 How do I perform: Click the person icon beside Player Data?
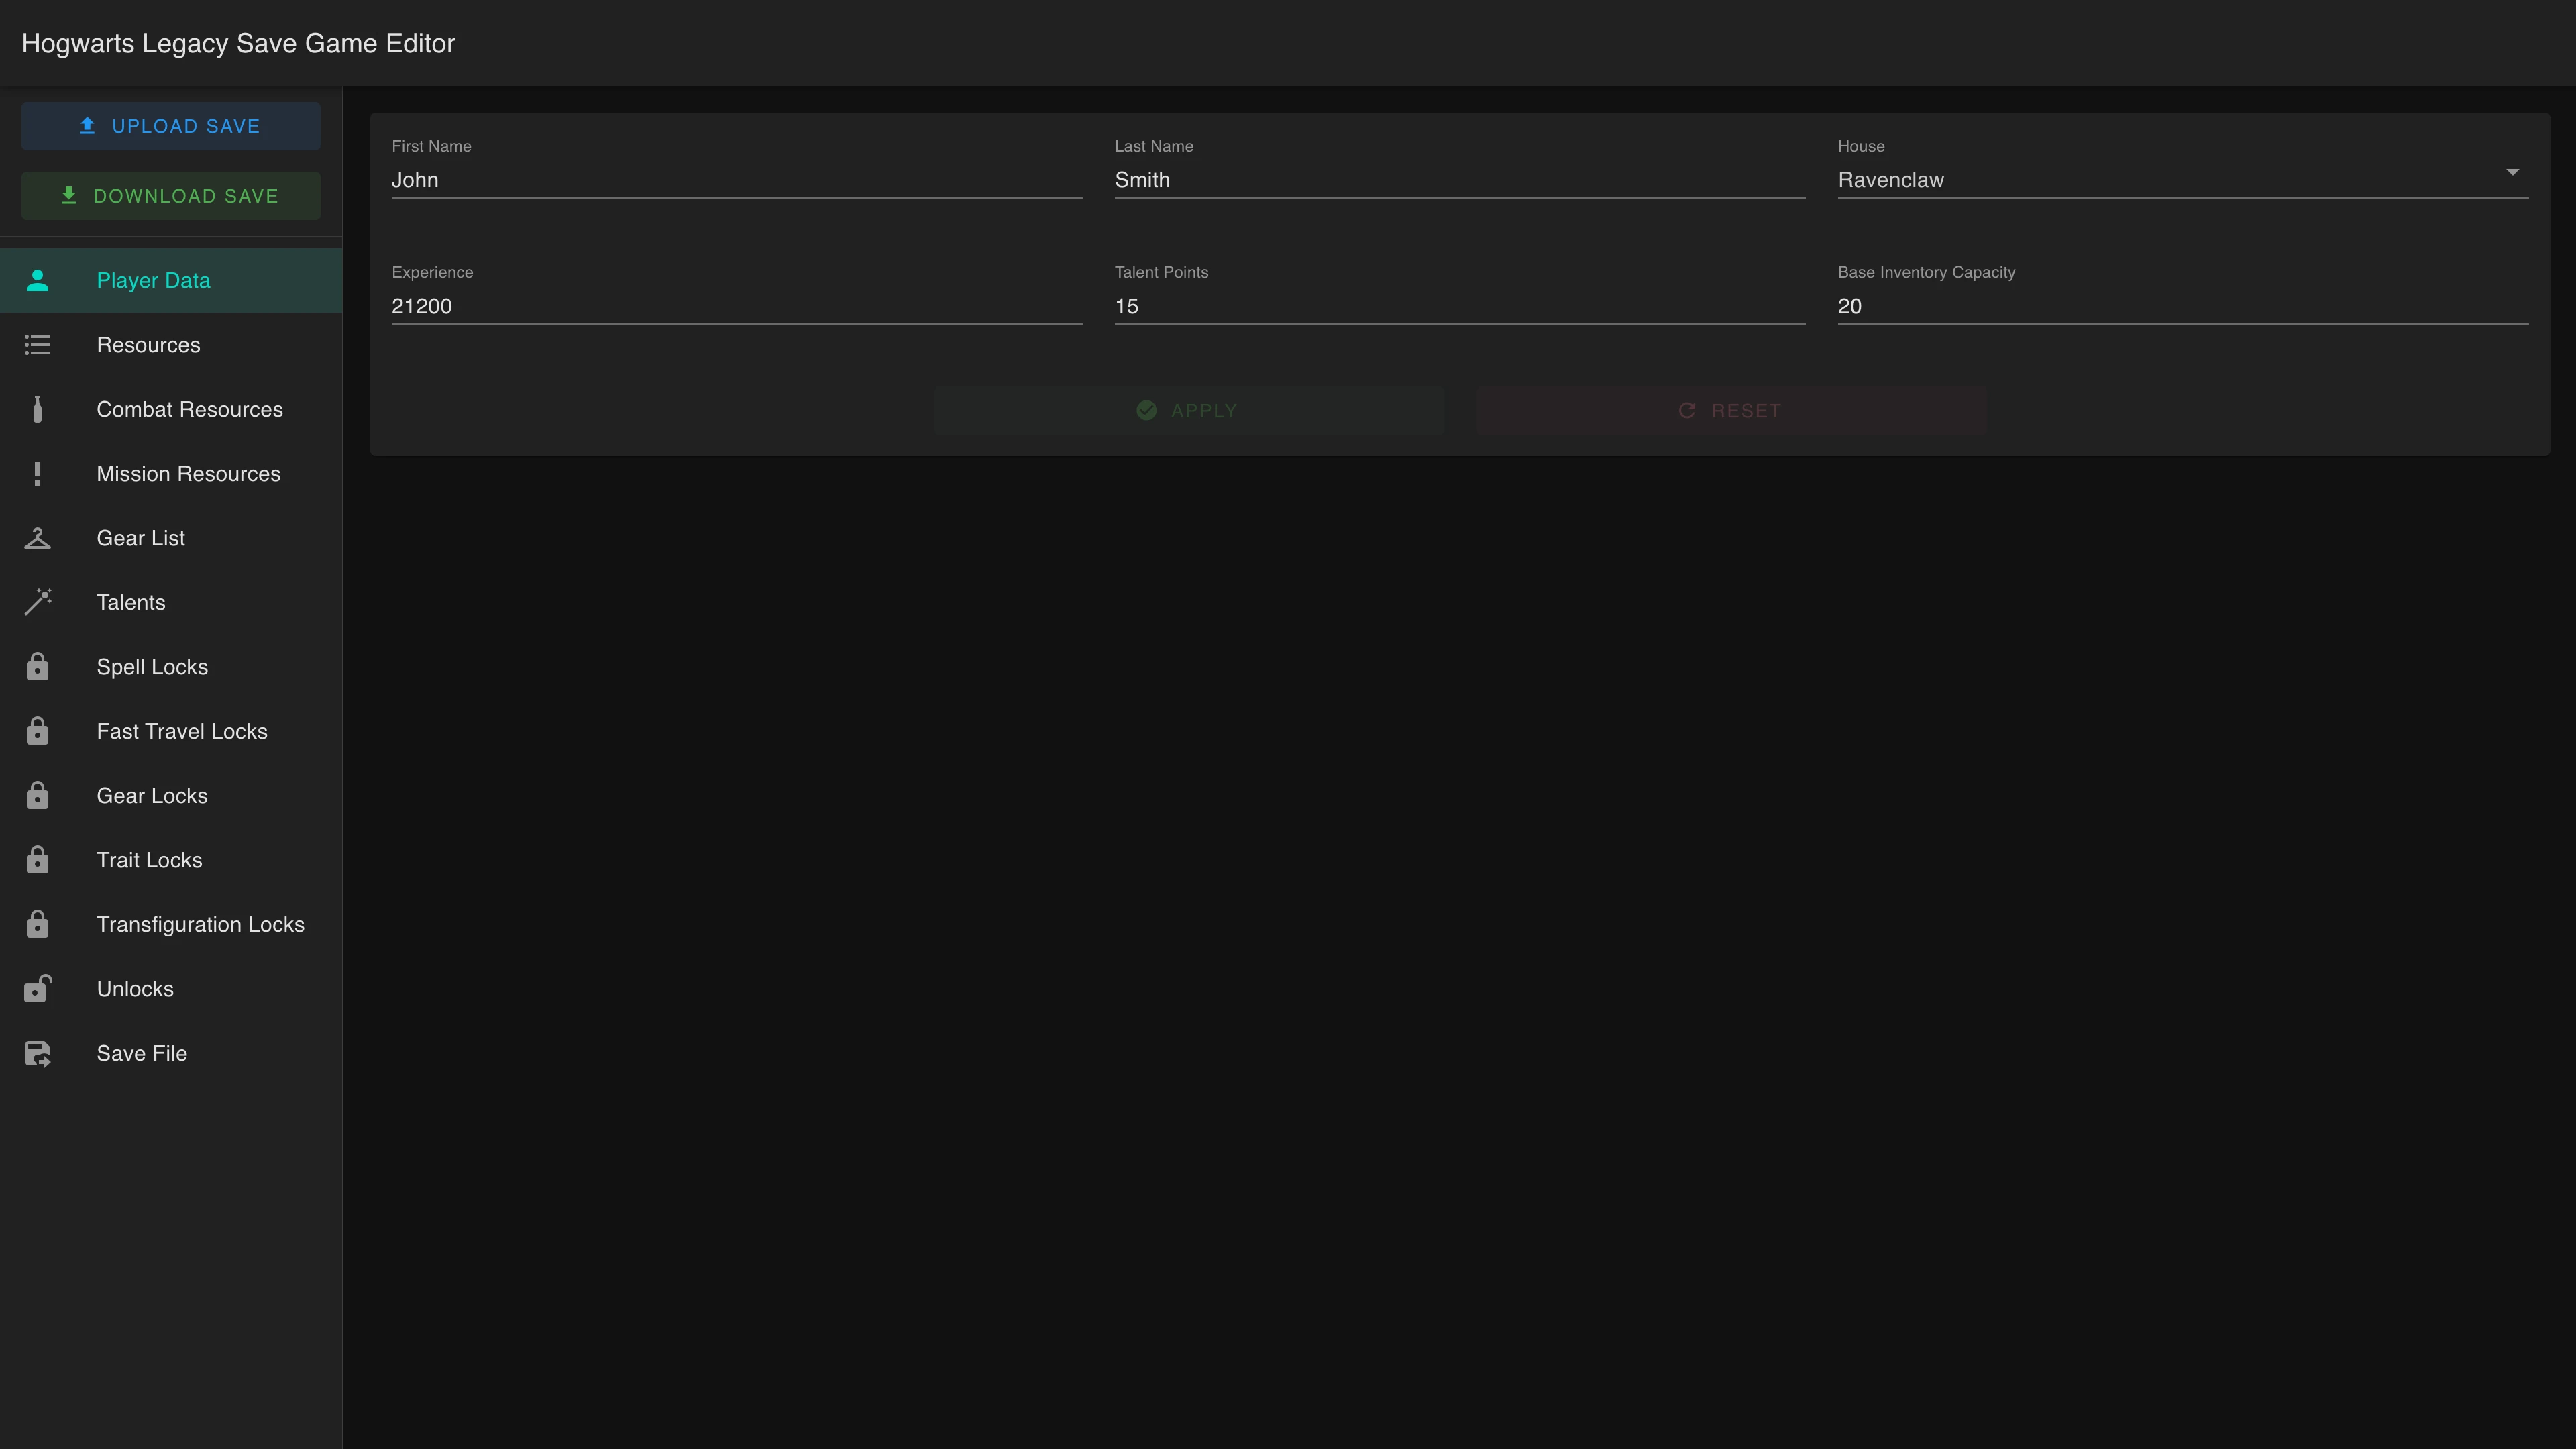click(x=37, y=281)
